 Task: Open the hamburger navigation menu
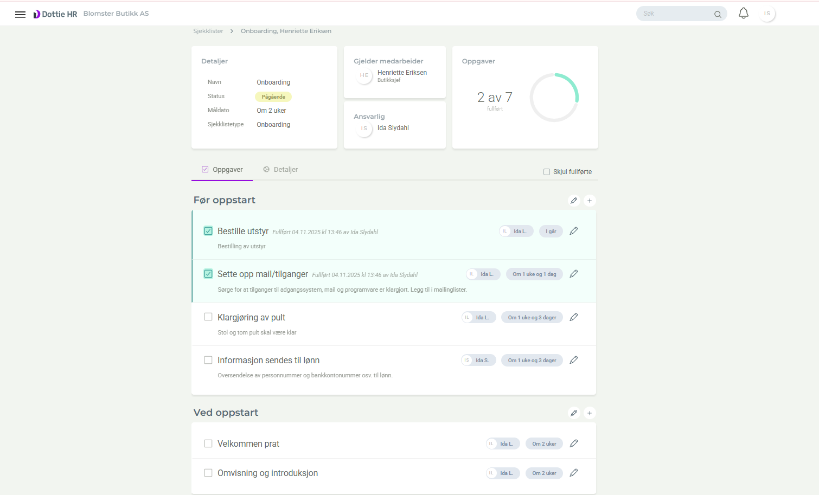[20, 14]
